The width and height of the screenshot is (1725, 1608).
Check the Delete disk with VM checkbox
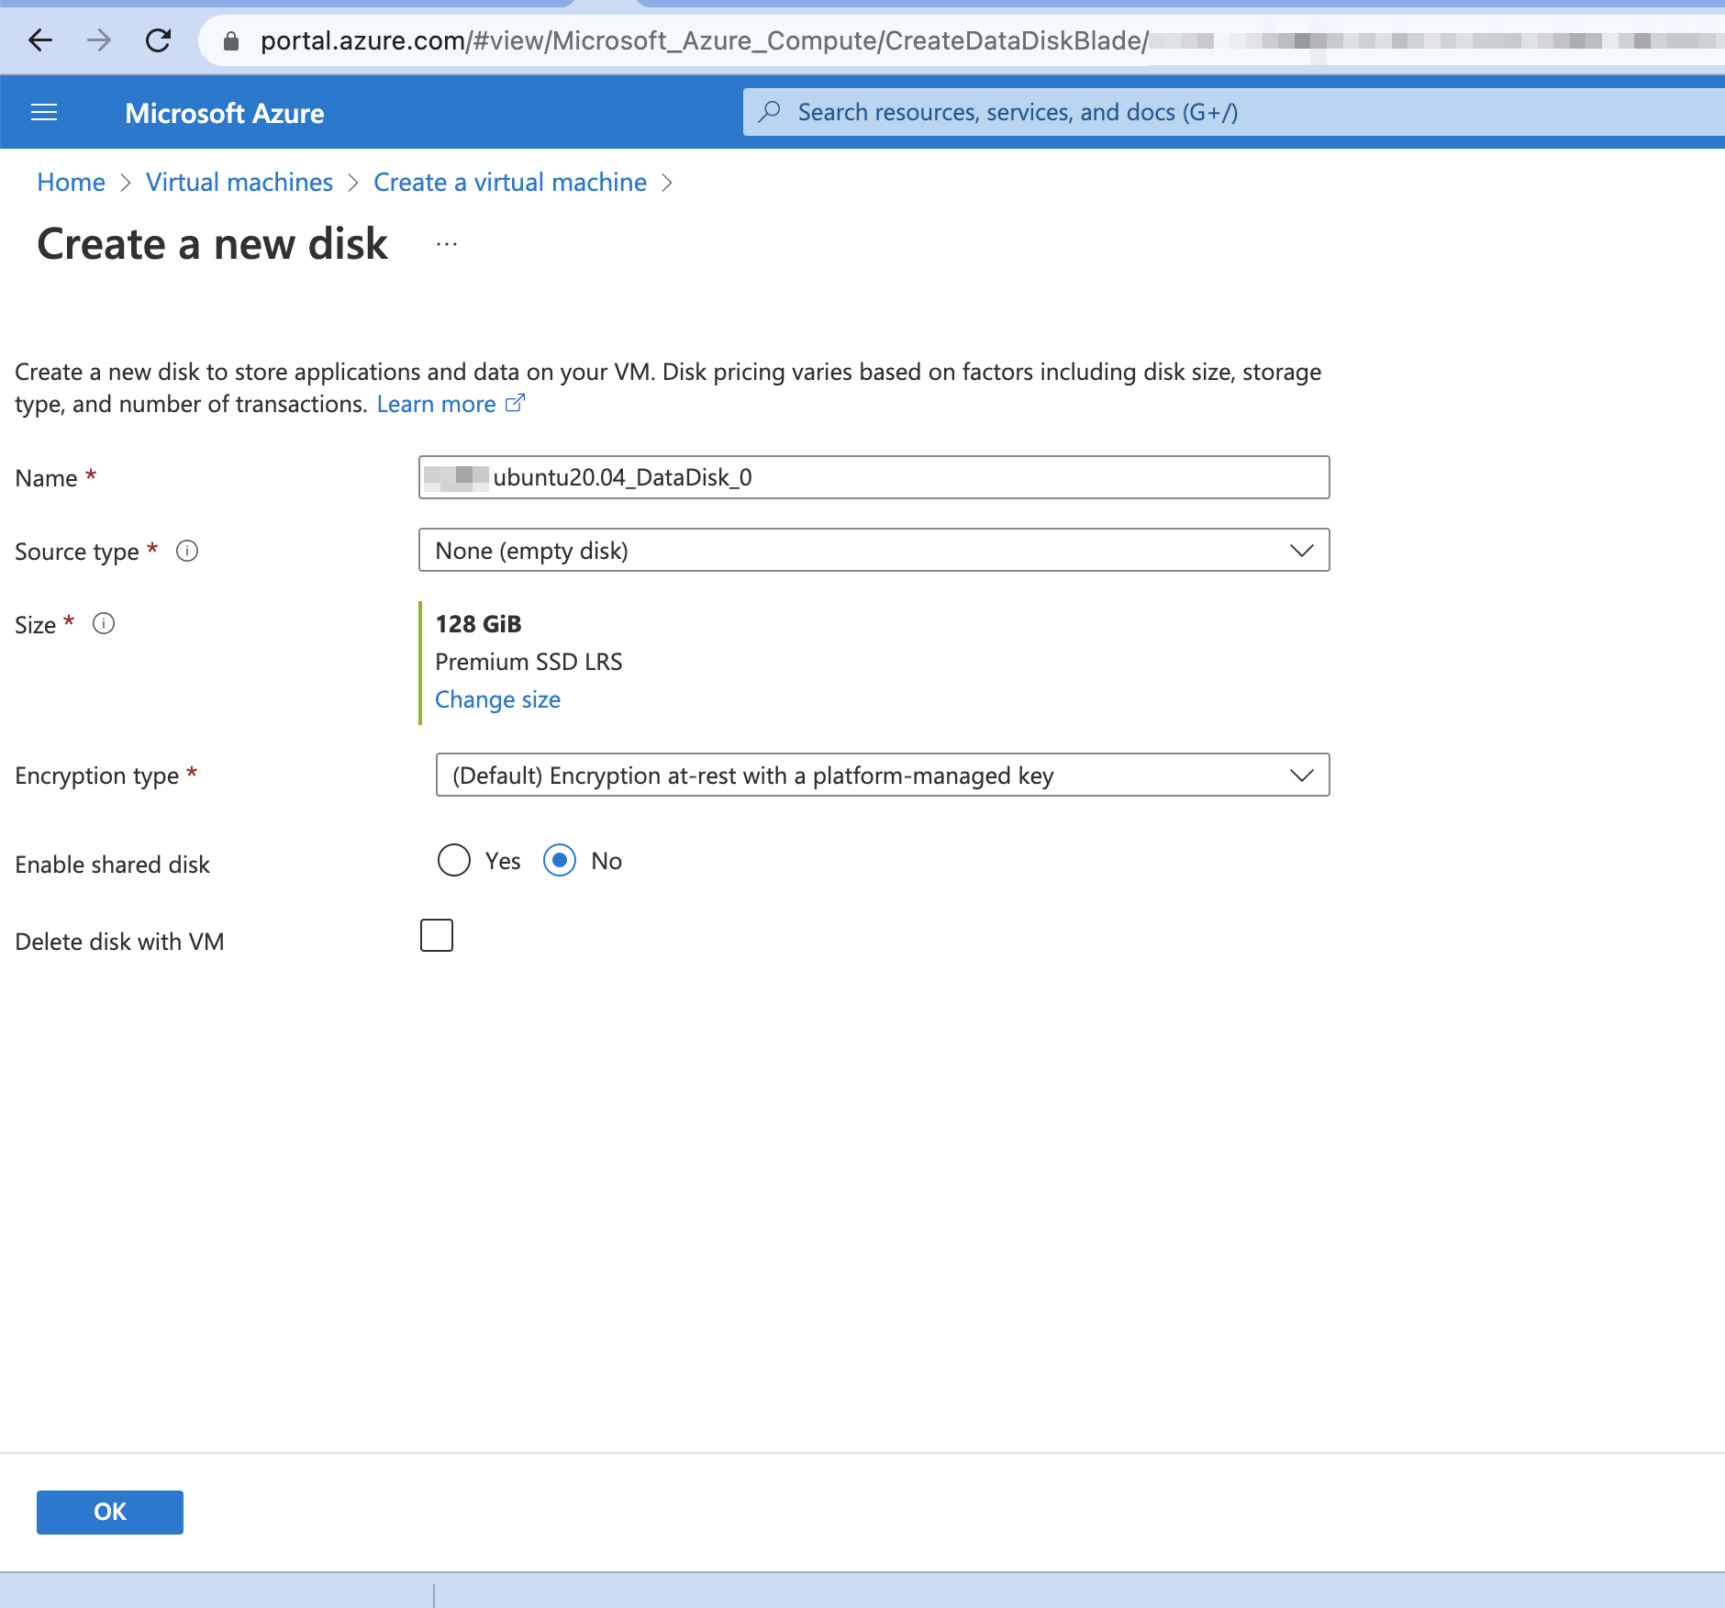(x=437, y=935)
